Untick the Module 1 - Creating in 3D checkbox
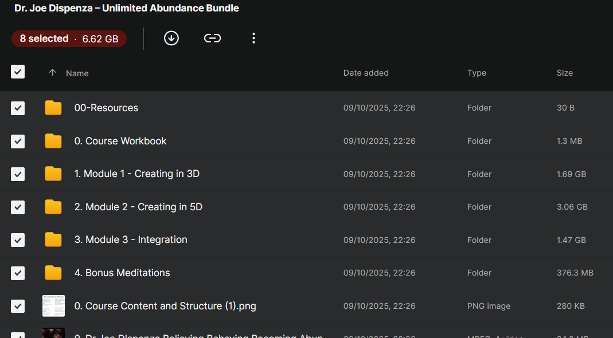This screenshot has height=338, width=613. tap(18, 174)
